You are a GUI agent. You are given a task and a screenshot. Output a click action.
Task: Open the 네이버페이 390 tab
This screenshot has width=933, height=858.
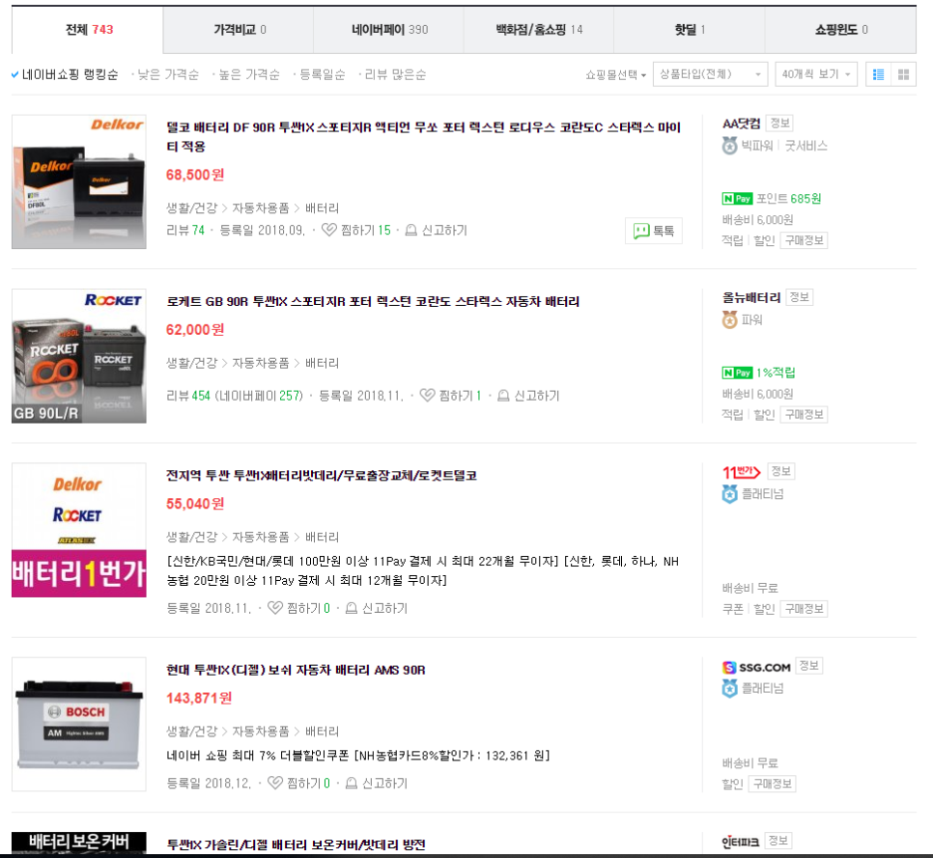(x=389, y=30)
